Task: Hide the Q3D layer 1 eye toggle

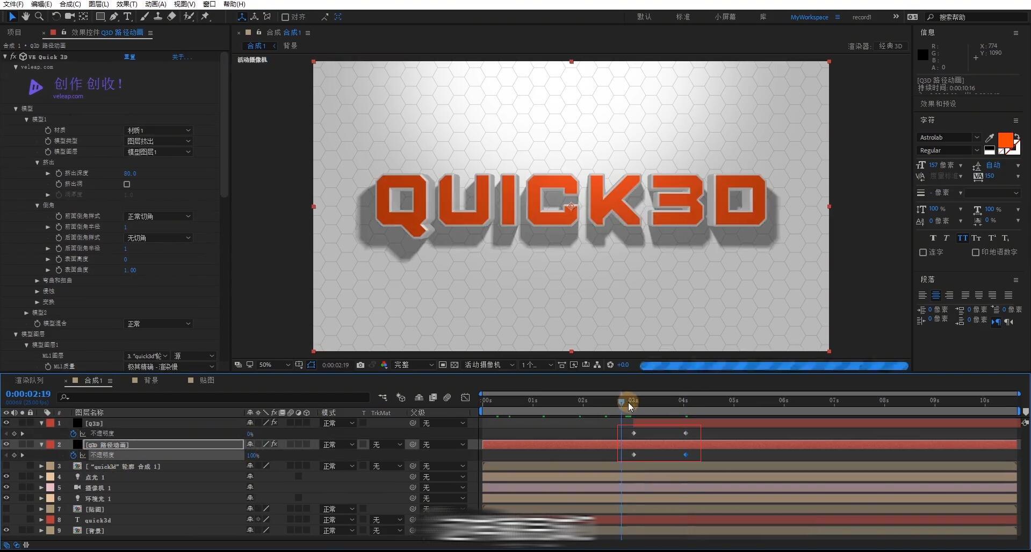Action: click(x=6, y=423)
